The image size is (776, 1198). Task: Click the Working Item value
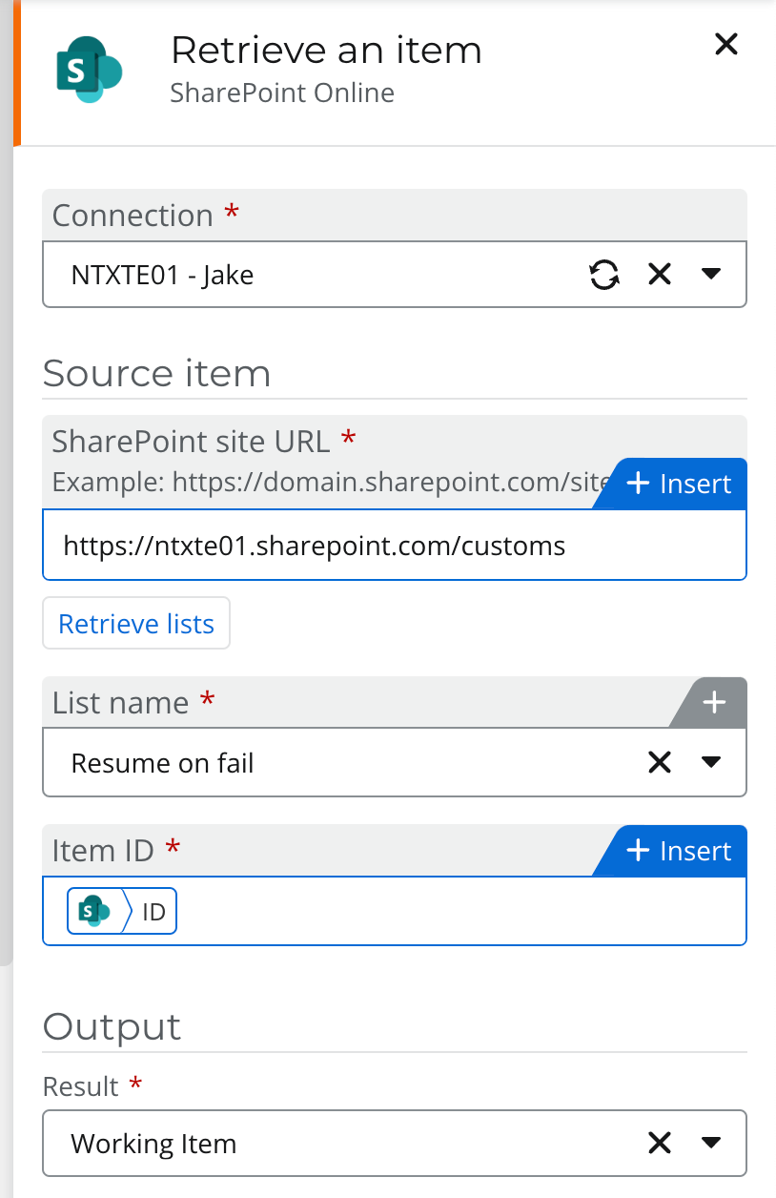click(153, 1144)
